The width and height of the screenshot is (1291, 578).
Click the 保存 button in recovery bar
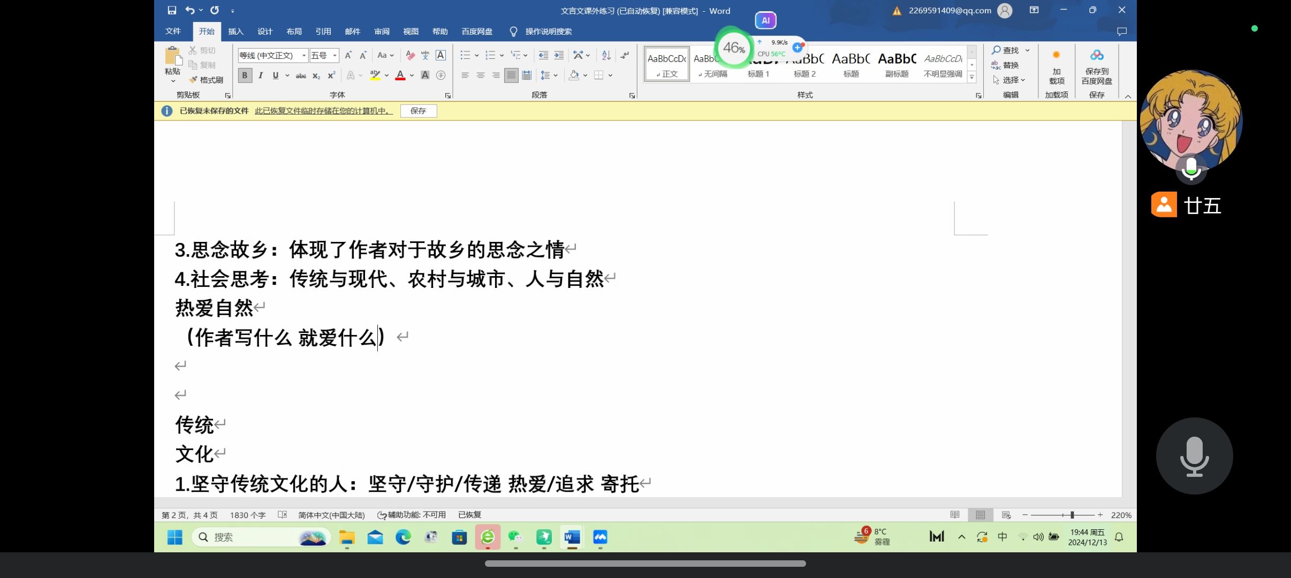click(418, 111)
